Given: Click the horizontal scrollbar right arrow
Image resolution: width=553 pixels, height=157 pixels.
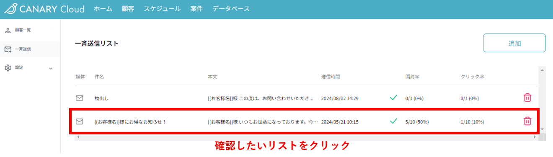Looking at the screenshot, I should pyautogui.click(x=535, y=137).
